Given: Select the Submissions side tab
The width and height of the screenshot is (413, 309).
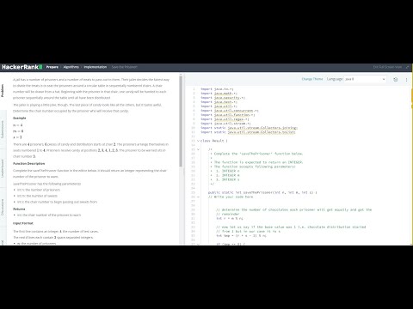Looking at the screenshot, I should click(x=3, y=130).
